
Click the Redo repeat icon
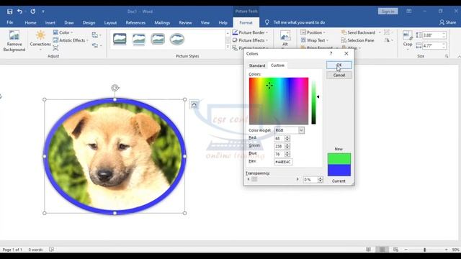[33, 12]
